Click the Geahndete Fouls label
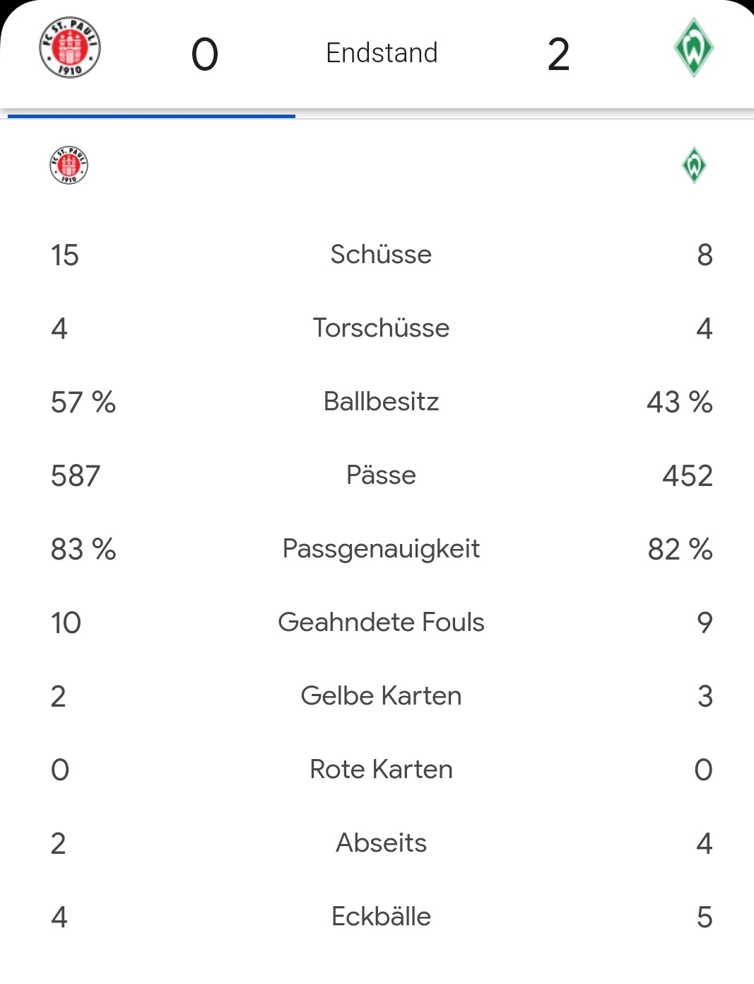 pos(381,623)
